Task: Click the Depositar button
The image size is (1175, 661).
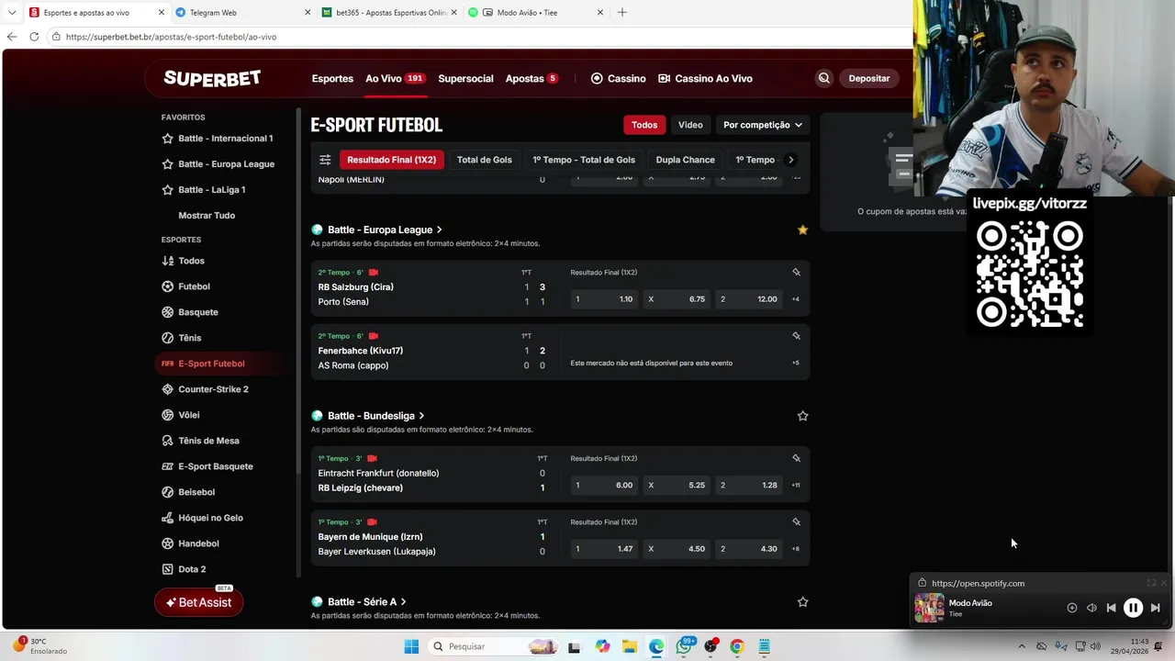Action: [868, 78]
